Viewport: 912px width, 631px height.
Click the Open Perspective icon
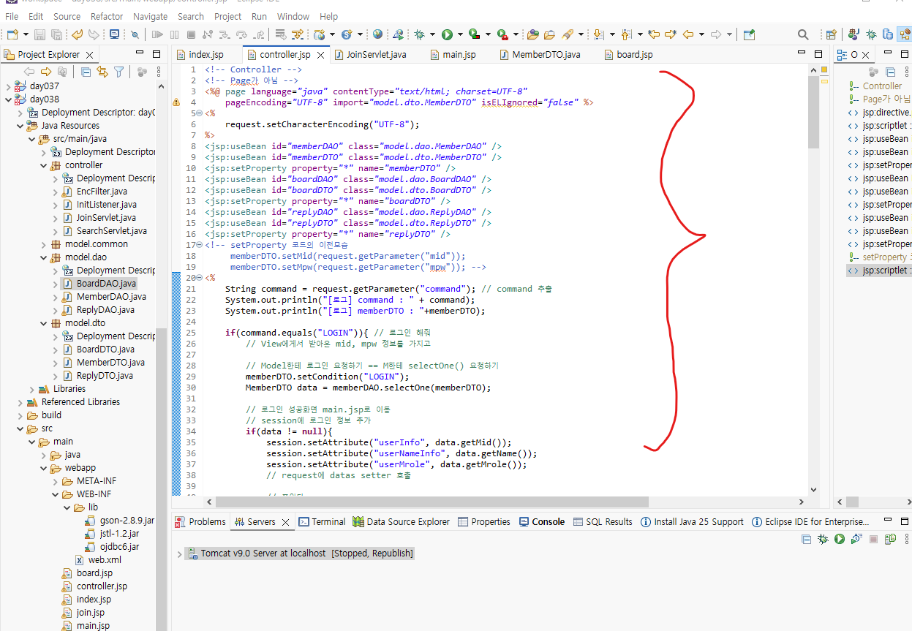click(831, 34)
